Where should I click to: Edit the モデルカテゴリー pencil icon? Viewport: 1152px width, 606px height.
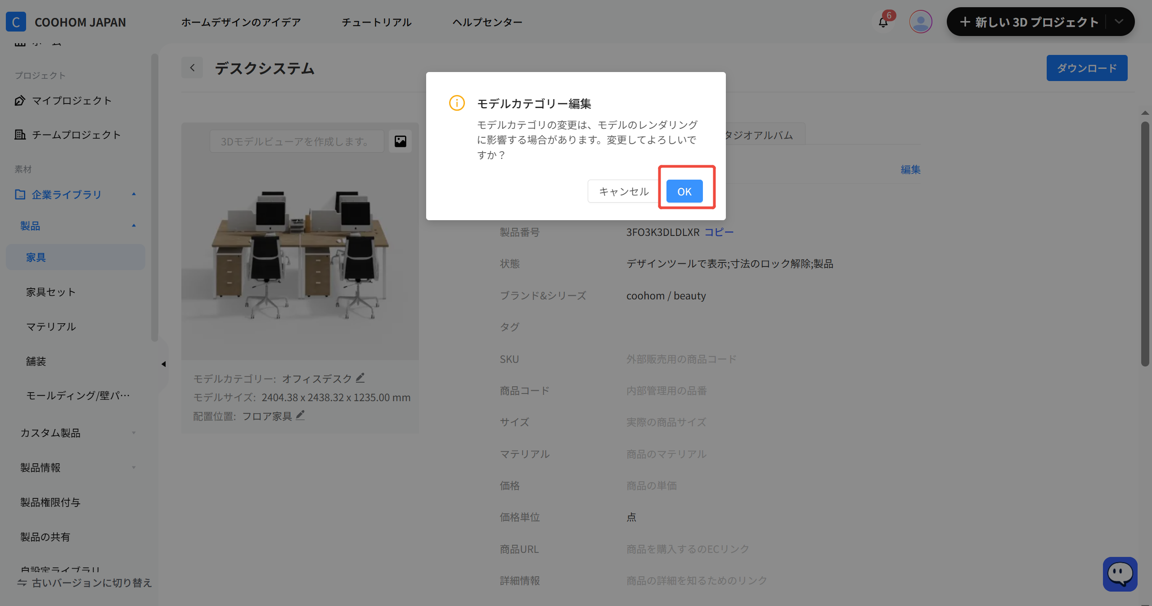pos(360,378)
